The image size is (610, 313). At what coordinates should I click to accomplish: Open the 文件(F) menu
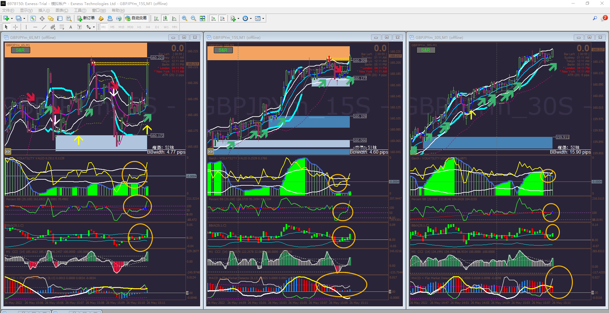pyautogui.click(x=8, y=10)
